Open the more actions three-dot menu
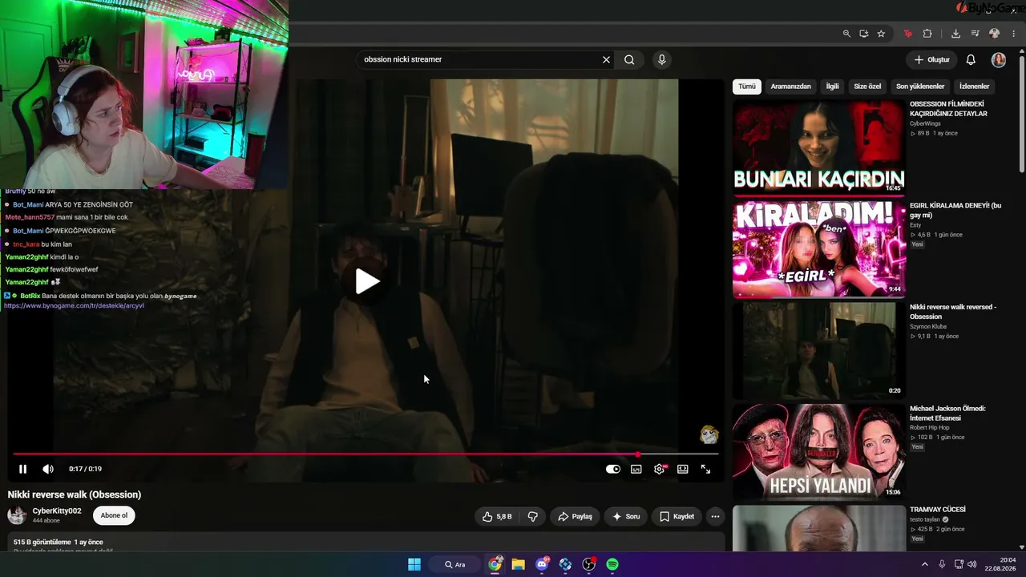The width and height of the screenshot is (1026, 577). coord(715,517)
